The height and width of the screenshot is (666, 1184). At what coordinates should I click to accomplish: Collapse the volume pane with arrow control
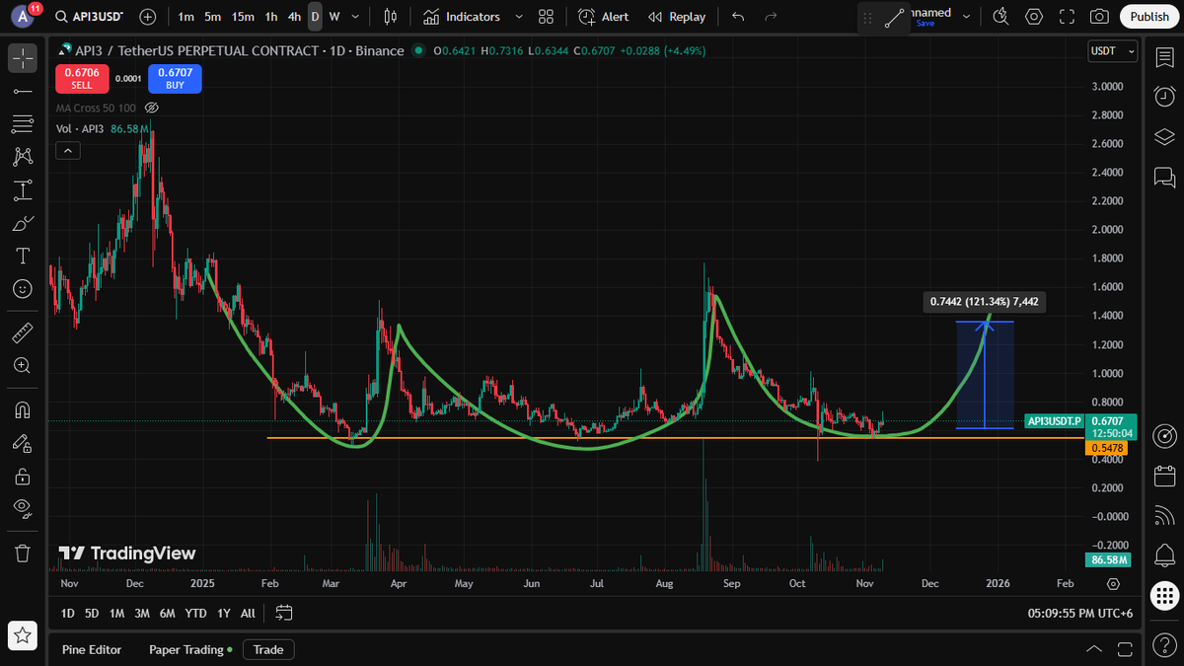(x=67, y=150)
